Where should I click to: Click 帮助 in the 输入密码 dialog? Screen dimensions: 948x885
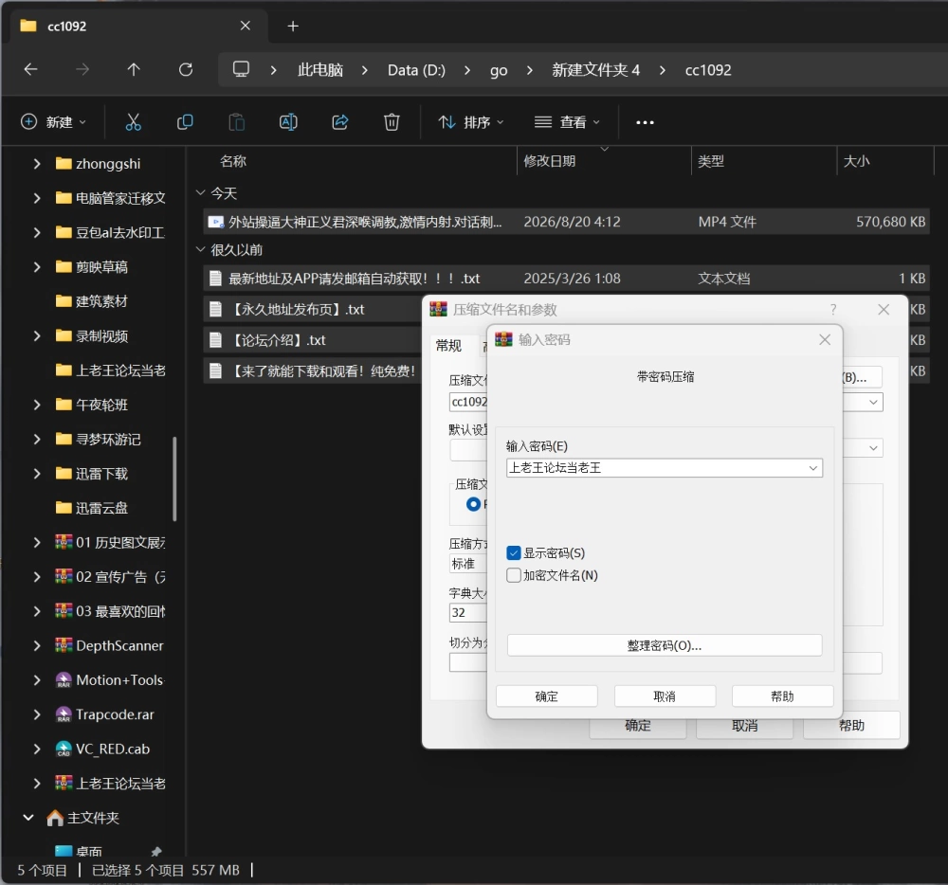782,696
